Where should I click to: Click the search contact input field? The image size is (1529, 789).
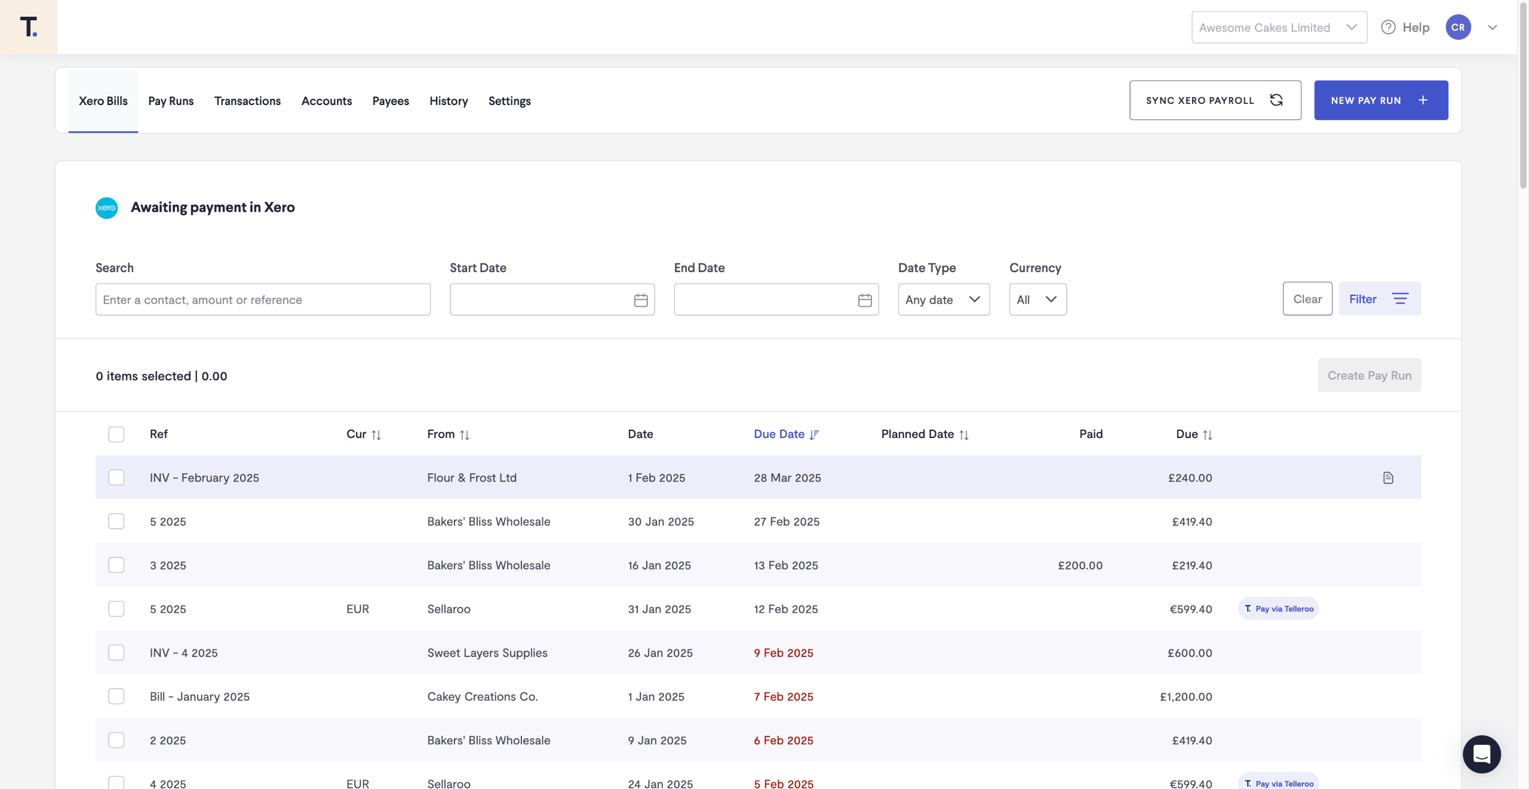tap(263, 300)
